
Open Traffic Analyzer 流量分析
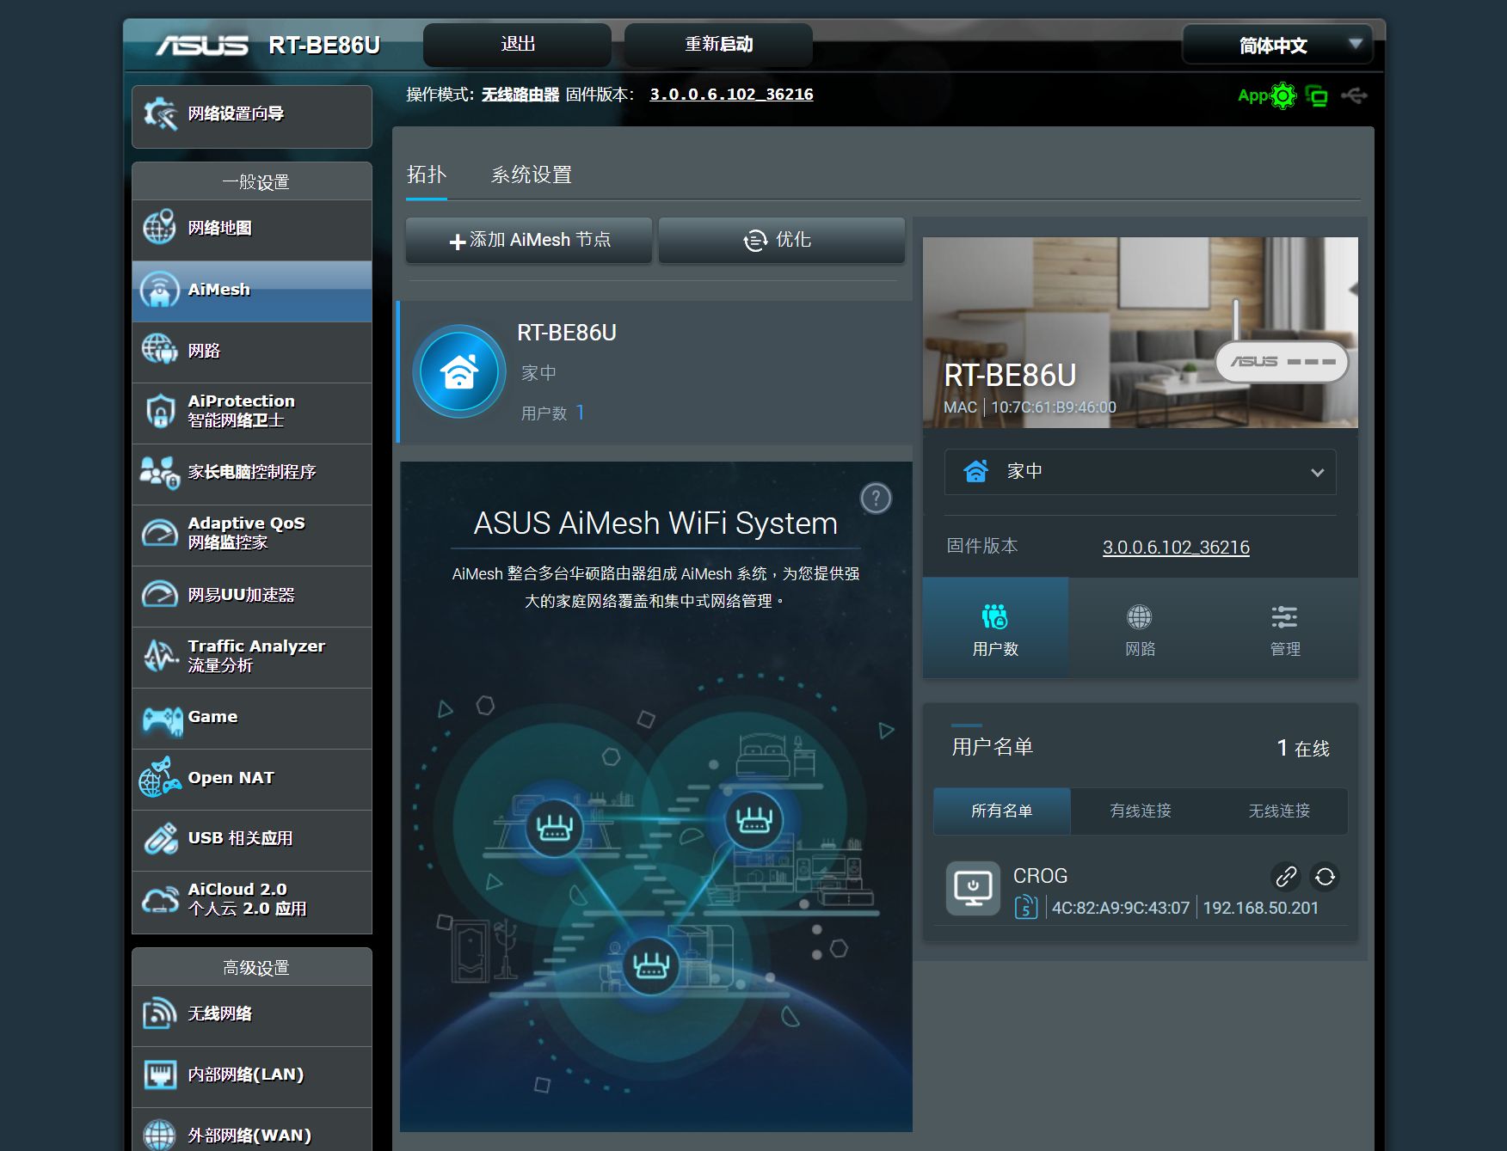[x=252, y=656]
